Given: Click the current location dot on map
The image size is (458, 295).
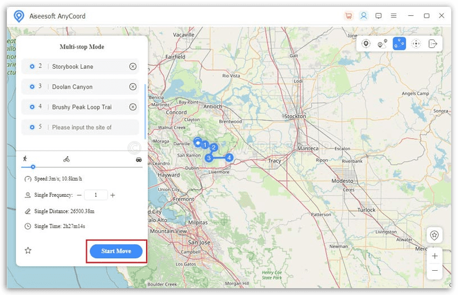Looking at the screenshot, I should pyautogui.click(x=198, y=143).
